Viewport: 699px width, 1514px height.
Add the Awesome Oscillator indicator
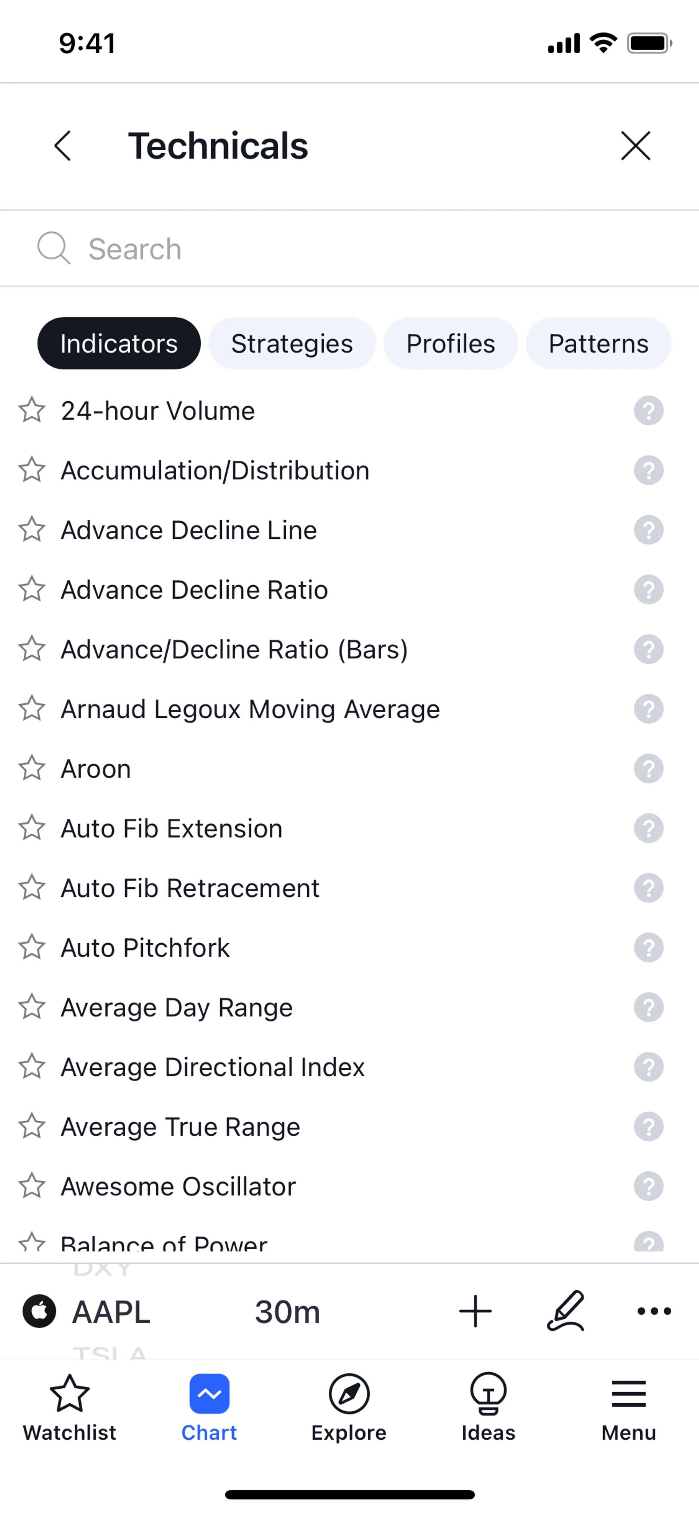(178, 1187)
